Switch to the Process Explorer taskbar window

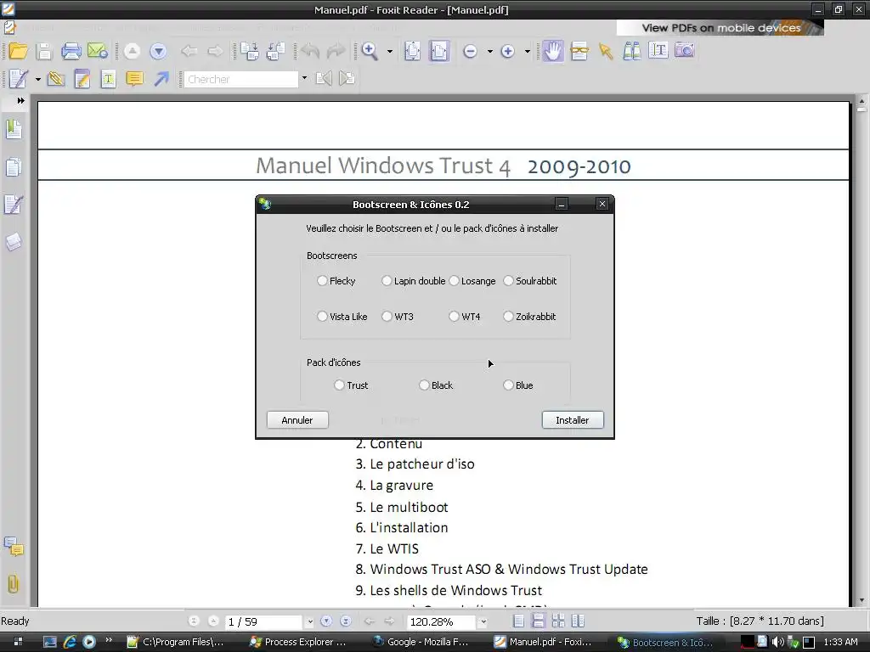click(x=298, y=642)
